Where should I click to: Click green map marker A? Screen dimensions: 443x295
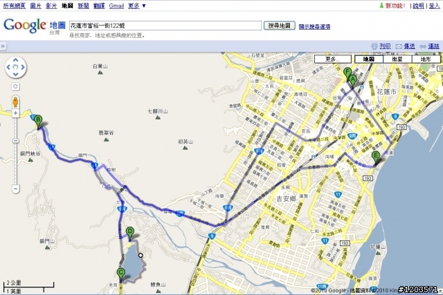coord(352,82)
